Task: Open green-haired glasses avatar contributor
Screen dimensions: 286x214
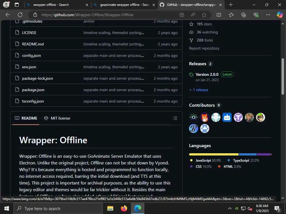Action: click(261, 117)
